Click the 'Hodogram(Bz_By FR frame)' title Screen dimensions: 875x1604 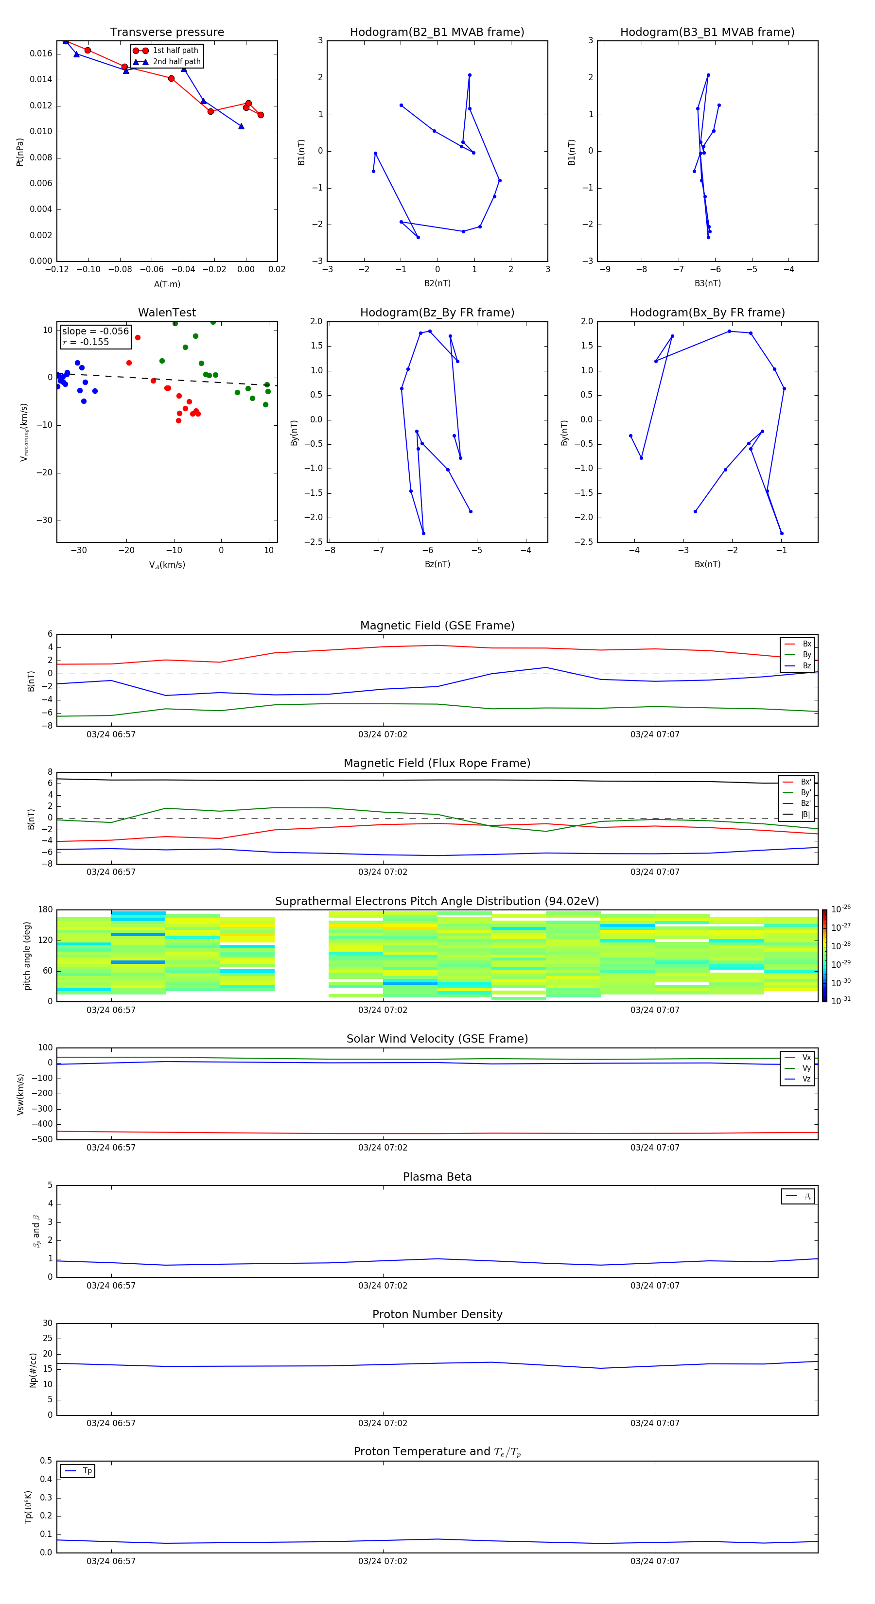(x=437, y=313)
